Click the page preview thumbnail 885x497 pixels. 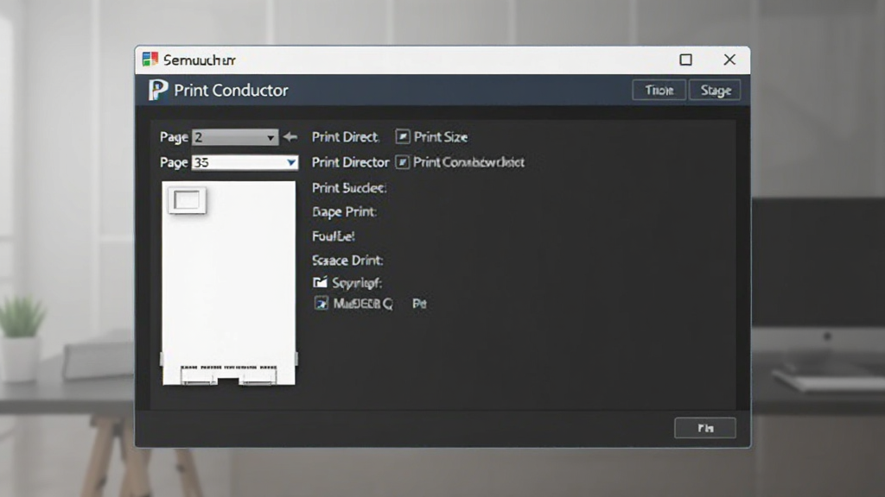coord(228,283)
